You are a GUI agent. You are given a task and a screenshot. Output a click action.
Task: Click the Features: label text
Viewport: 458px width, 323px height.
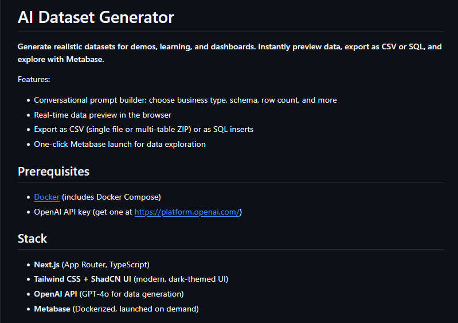tap(34, 79)
